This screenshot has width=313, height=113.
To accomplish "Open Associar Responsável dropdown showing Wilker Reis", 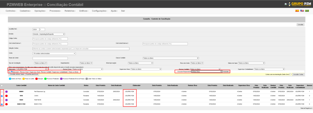I will (207, 71).
